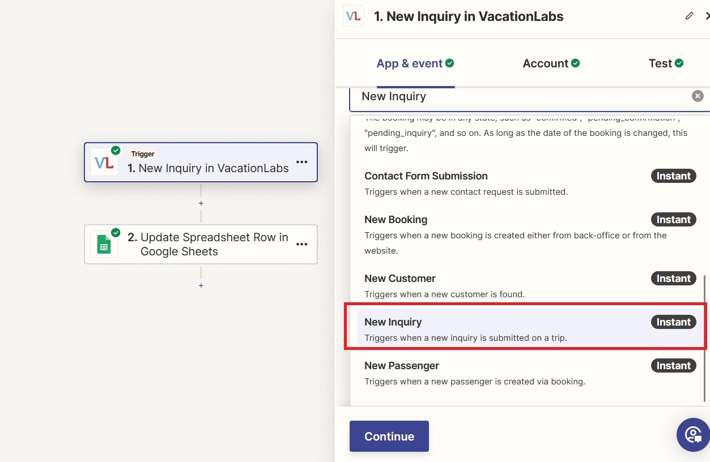
Task: Choose the Contact Form Submission trigger
Action: 426,176
